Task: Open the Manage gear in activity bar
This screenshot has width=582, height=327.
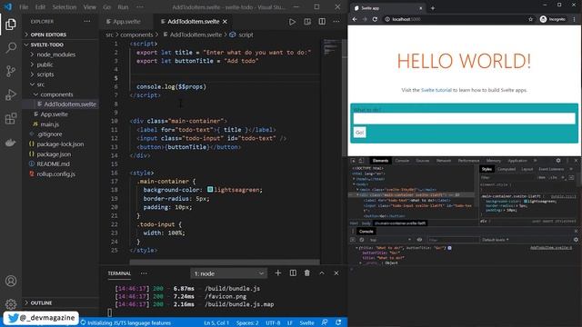Action: pyautogui.click(x=11, y=304)
